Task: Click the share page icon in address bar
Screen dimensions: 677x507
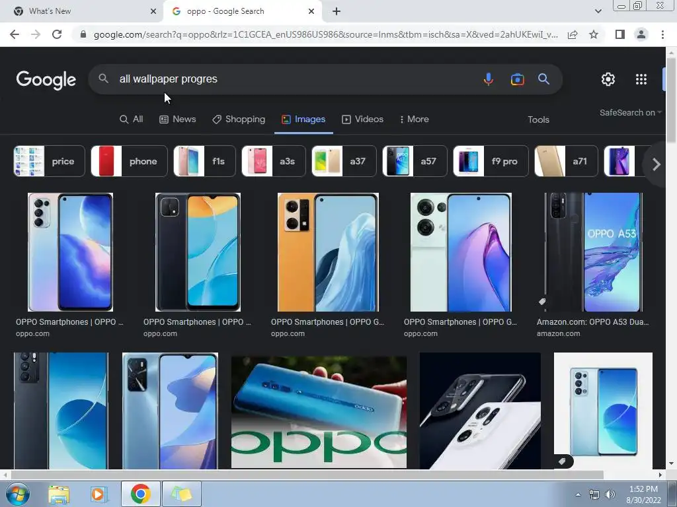Action: 573,34
